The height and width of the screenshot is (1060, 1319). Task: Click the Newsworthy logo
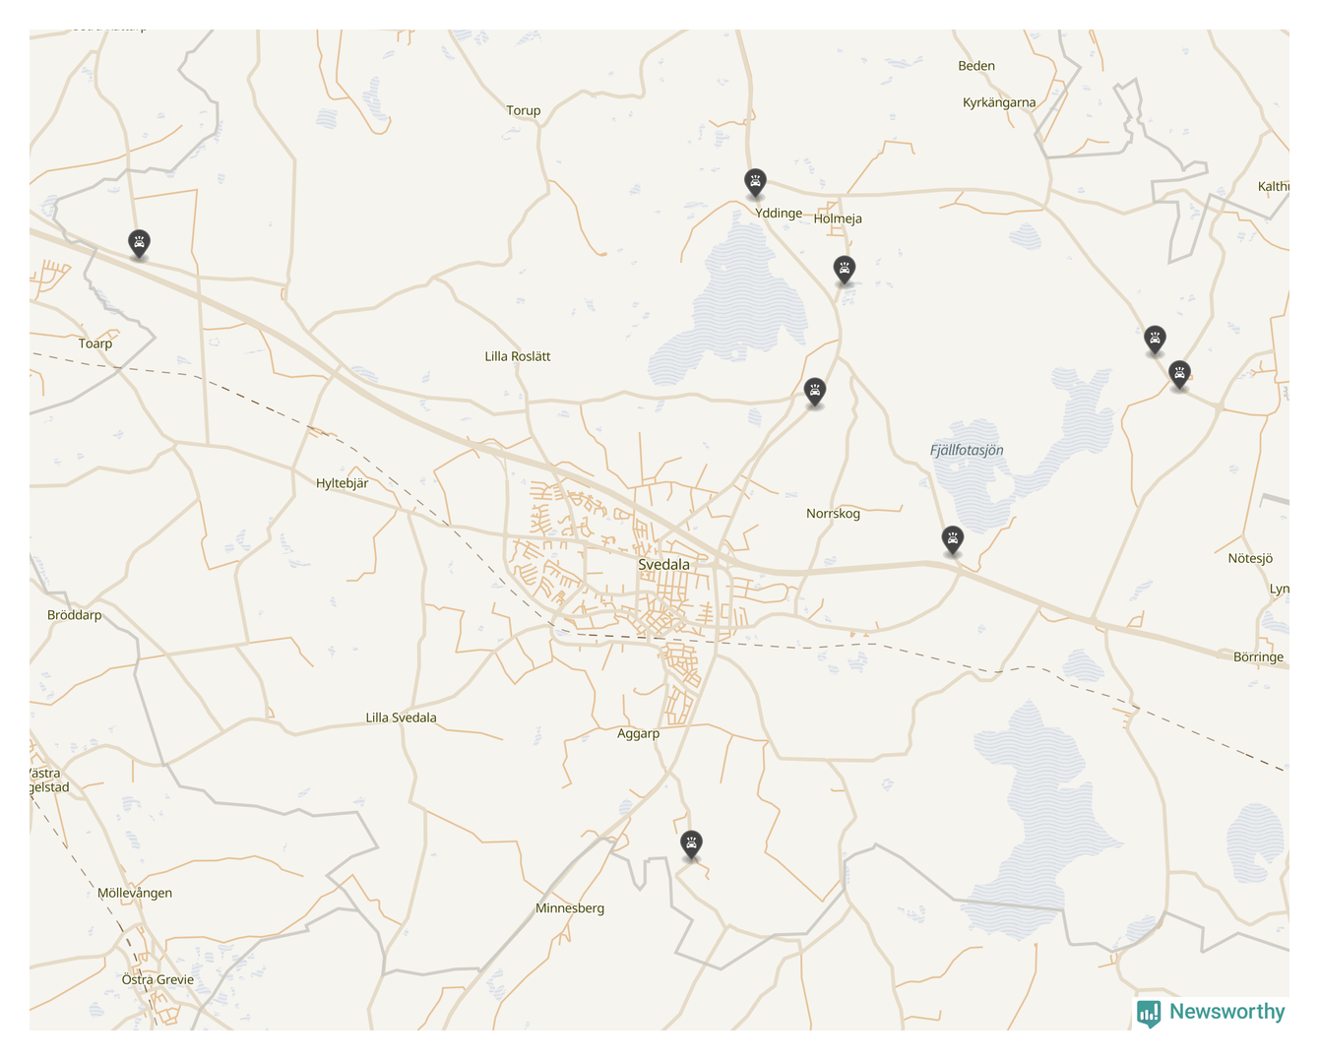1211,1013
